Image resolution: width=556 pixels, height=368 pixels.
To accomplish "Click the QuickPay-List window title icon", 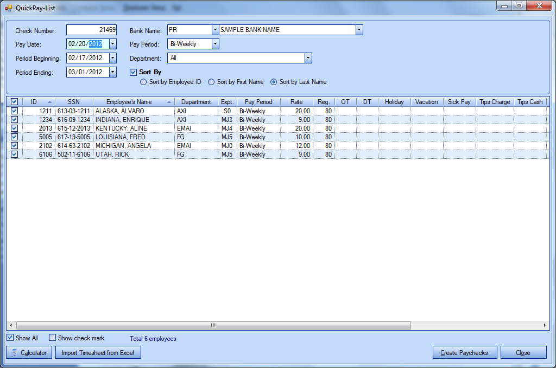I will tap(8, 8).
